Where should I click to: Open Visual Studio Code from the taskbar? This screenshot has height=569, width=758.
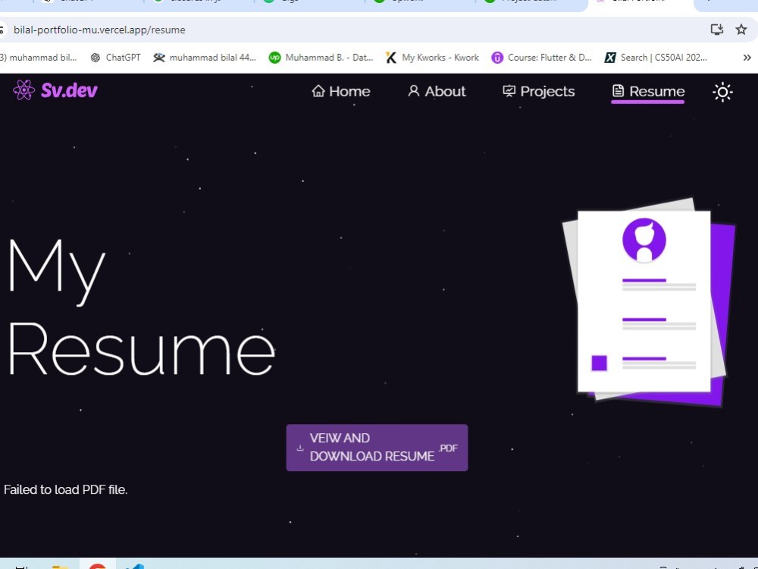point(134,567)
